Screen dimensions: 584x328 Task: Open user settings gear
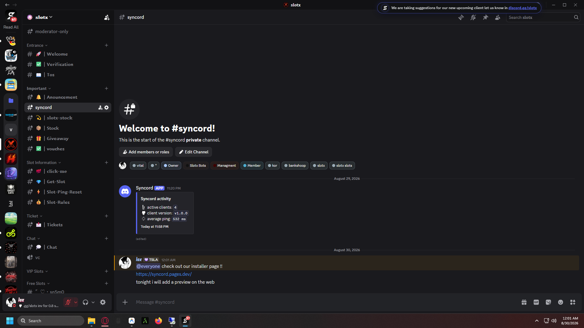tap(103, 302)
